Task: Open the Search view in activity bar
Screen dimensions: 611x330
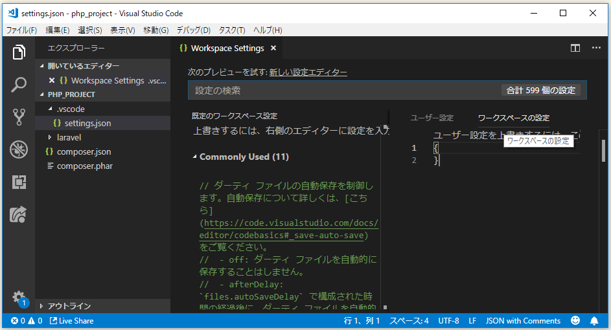Action: 19,85
